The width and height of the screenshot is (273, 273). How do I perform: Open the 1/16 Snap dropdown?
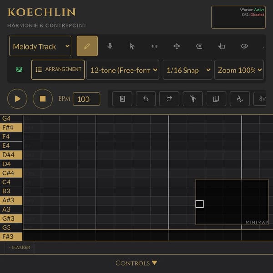pos(187,70)
